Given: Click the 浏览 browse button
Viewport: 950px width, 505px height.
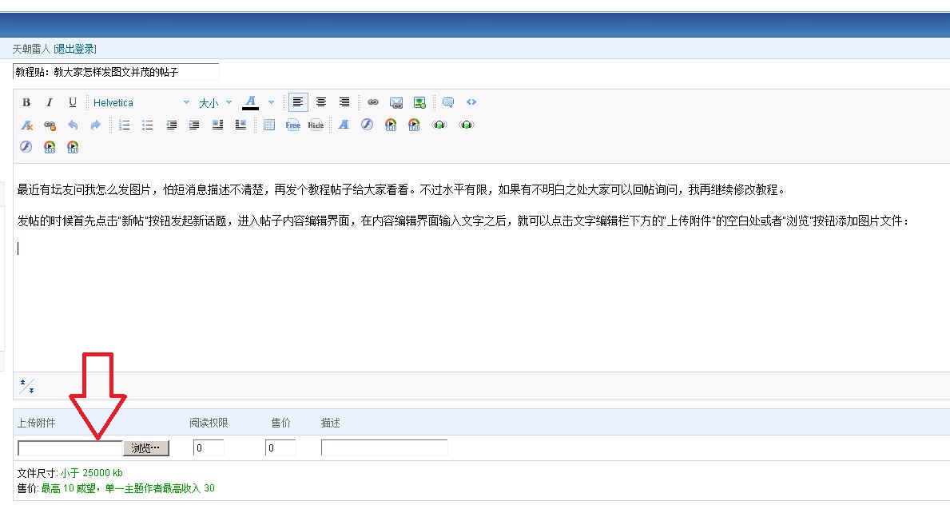Looking at the screenshot, I should click(146, 448).
